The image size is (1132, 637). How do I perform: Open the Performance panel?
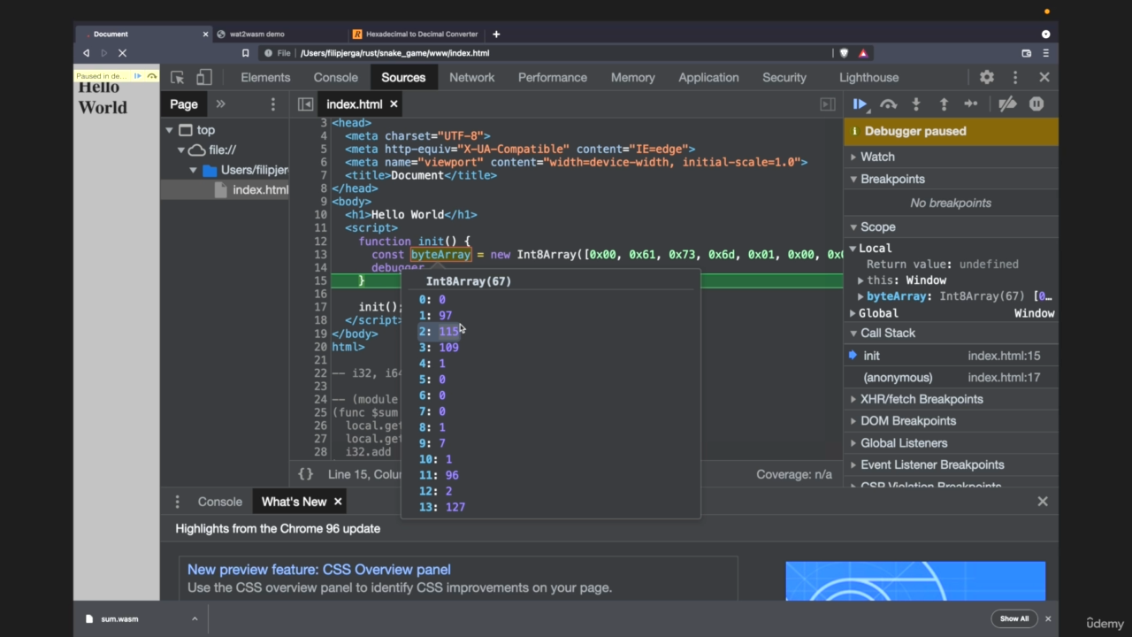pos(553,77)
